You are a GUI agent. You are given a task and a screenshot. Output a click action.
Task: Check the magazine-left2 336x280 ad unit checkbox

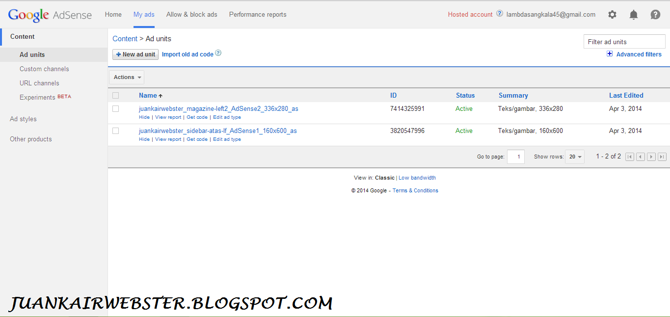tap(115, 108)
